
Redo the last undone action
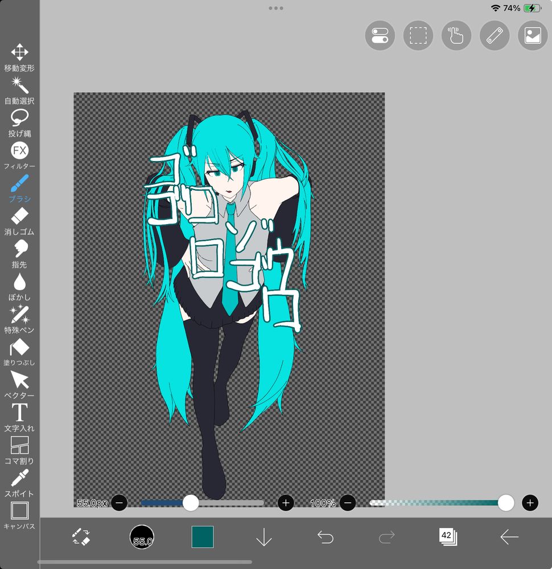[386, 537]
